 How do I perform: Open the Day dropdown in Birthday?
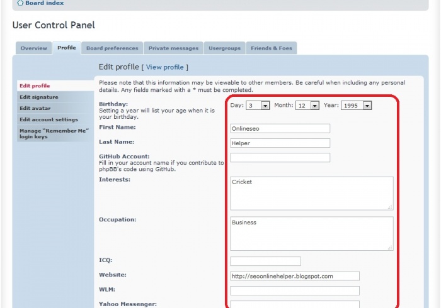point(258,106)
